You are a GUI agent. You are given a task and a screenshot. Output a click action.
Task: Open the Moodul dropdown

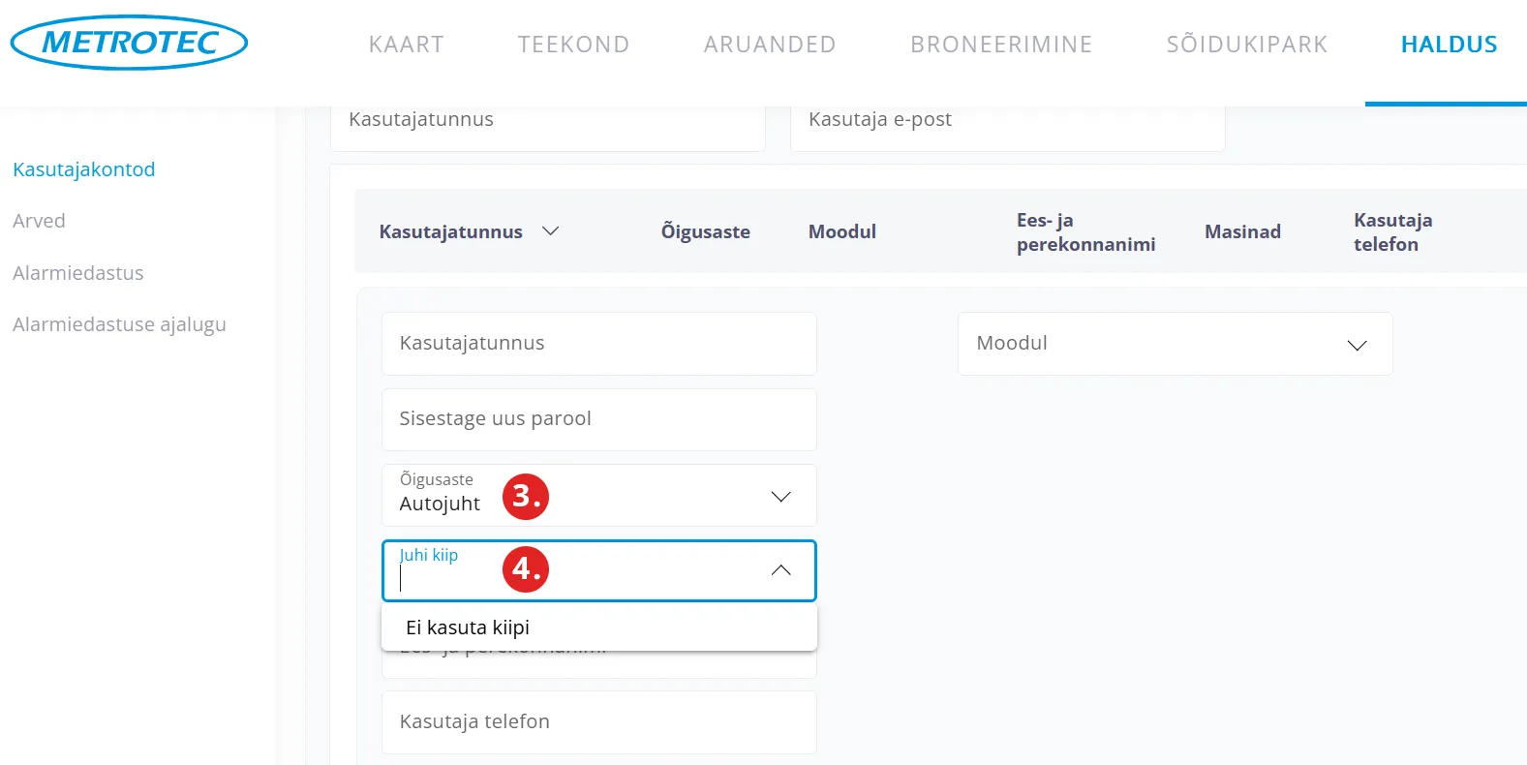click(x=1175, y=344)
